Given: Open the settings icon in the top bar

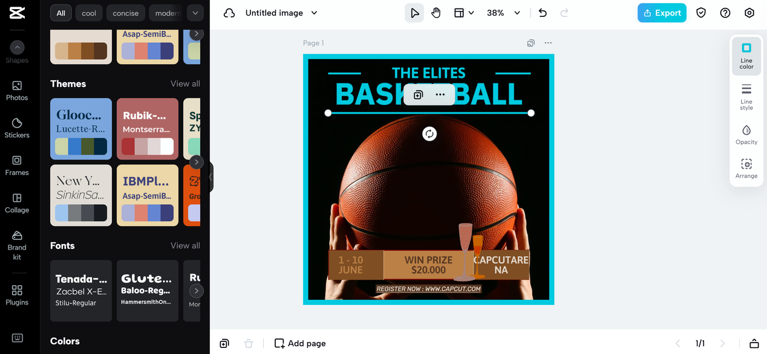Looking at the screenshot, I should tap(749, 13).
